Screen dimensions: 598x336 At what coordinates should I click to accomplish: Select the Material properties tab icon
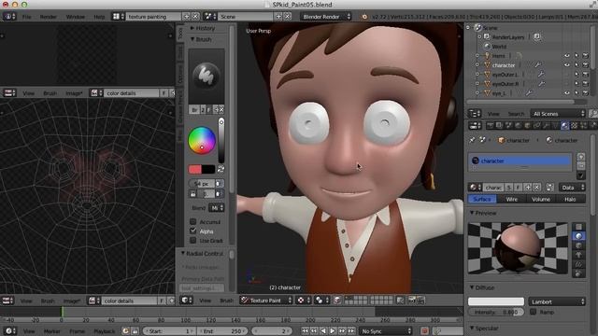(564, 125)
